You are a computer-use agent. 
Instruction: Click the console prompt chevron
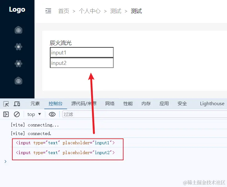(x=5, y=161)
